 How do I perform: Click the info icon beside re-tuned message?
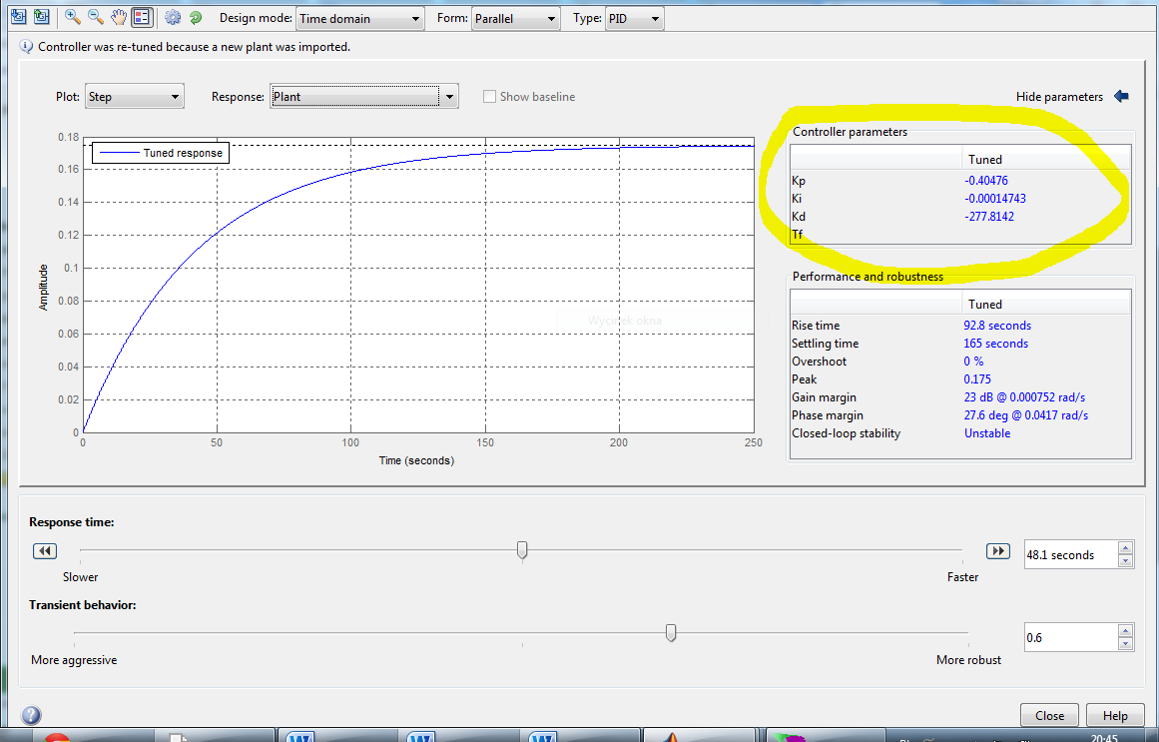(26, 47)
